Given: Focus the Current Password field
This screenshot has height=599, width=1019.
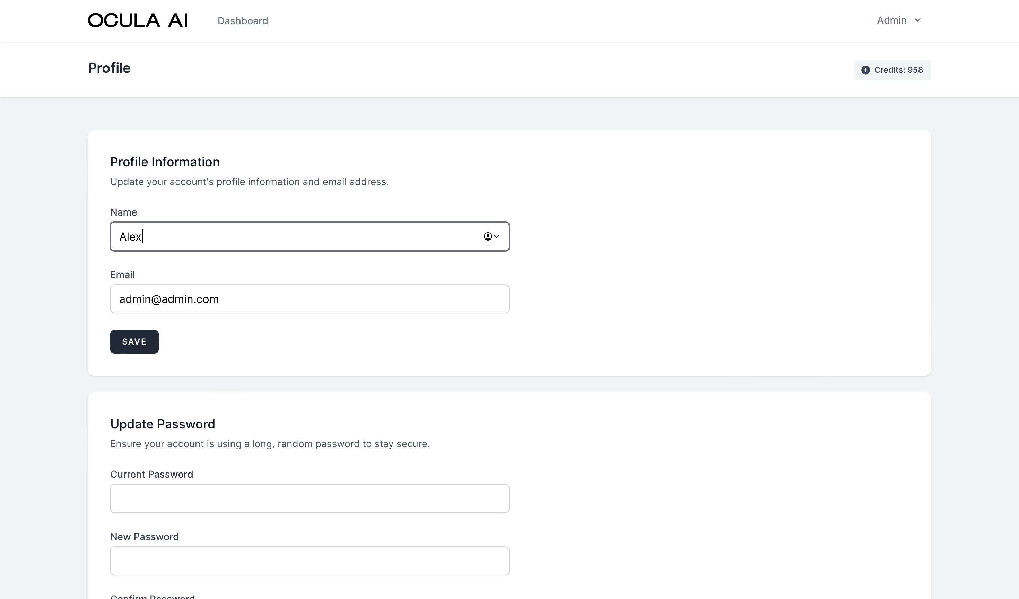Looking at the screenshot, I should pos(310,499).
